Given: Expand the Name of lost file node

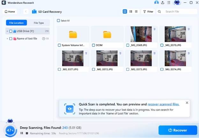Looking at the screenshot, I should (7, 38).
